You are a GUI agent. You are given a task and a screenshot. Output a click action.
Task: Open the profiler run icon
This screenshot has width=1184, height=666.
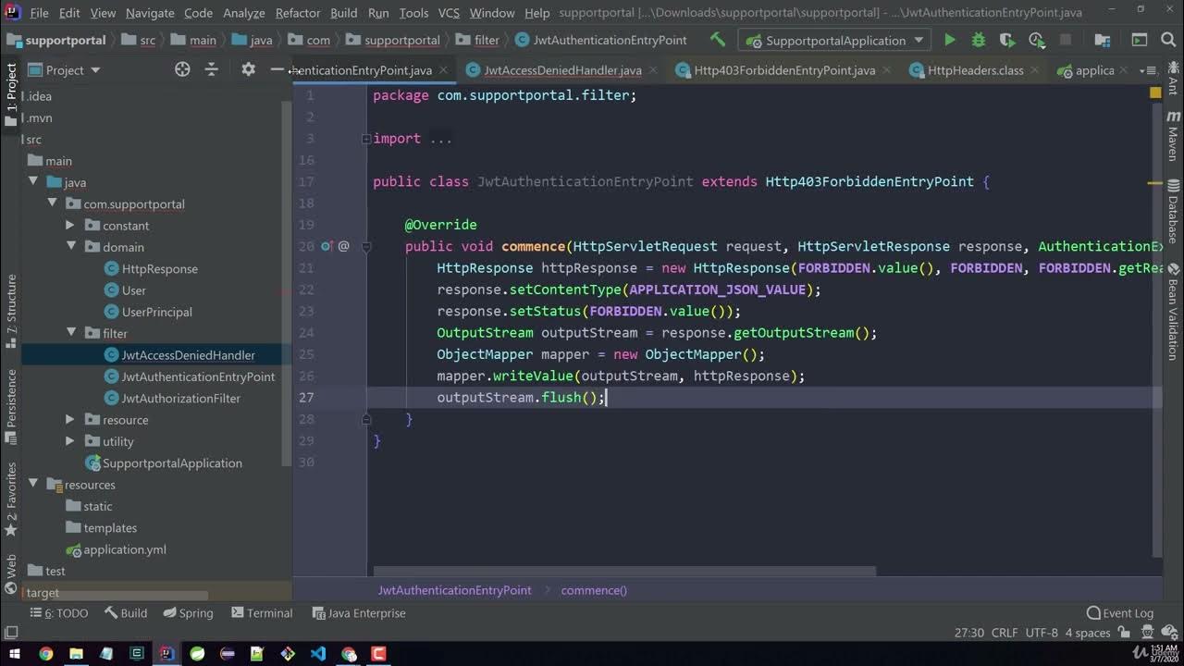click(1037, 40)
